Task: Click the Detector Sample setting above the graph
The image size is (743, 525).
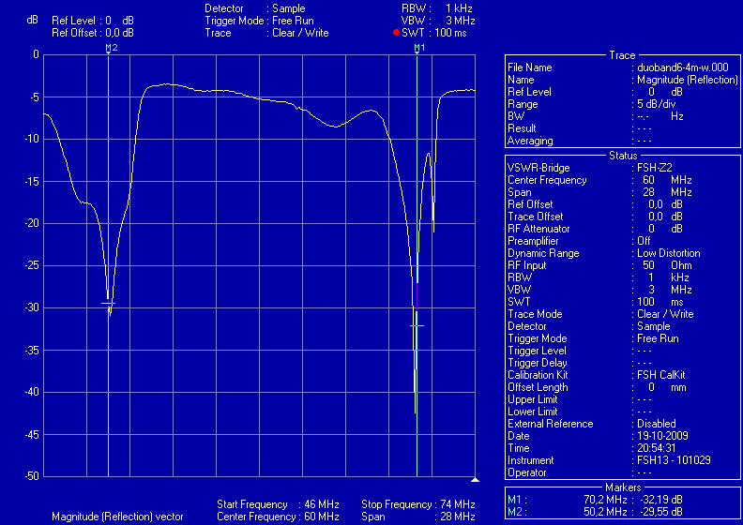Action: pyautogui.click(x=265, y=7)
